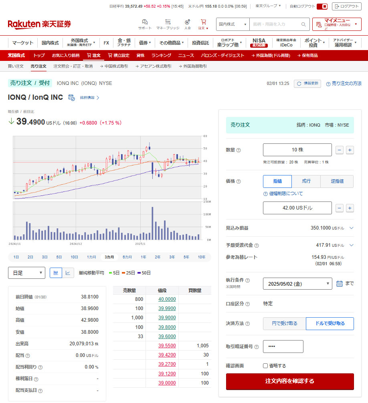Open the Money Bridge transfer icon
Screen dimensions: 368x403
pos(168,22)
